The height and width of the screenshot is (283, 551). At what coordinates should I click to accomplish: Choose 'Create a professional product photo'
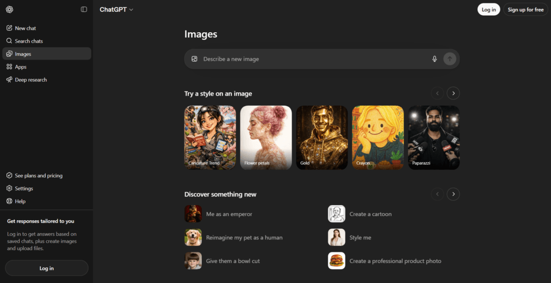[395, 261]
